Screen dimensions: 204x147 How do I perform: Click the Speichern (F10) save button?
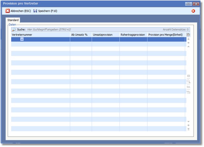tap(45, 11)
